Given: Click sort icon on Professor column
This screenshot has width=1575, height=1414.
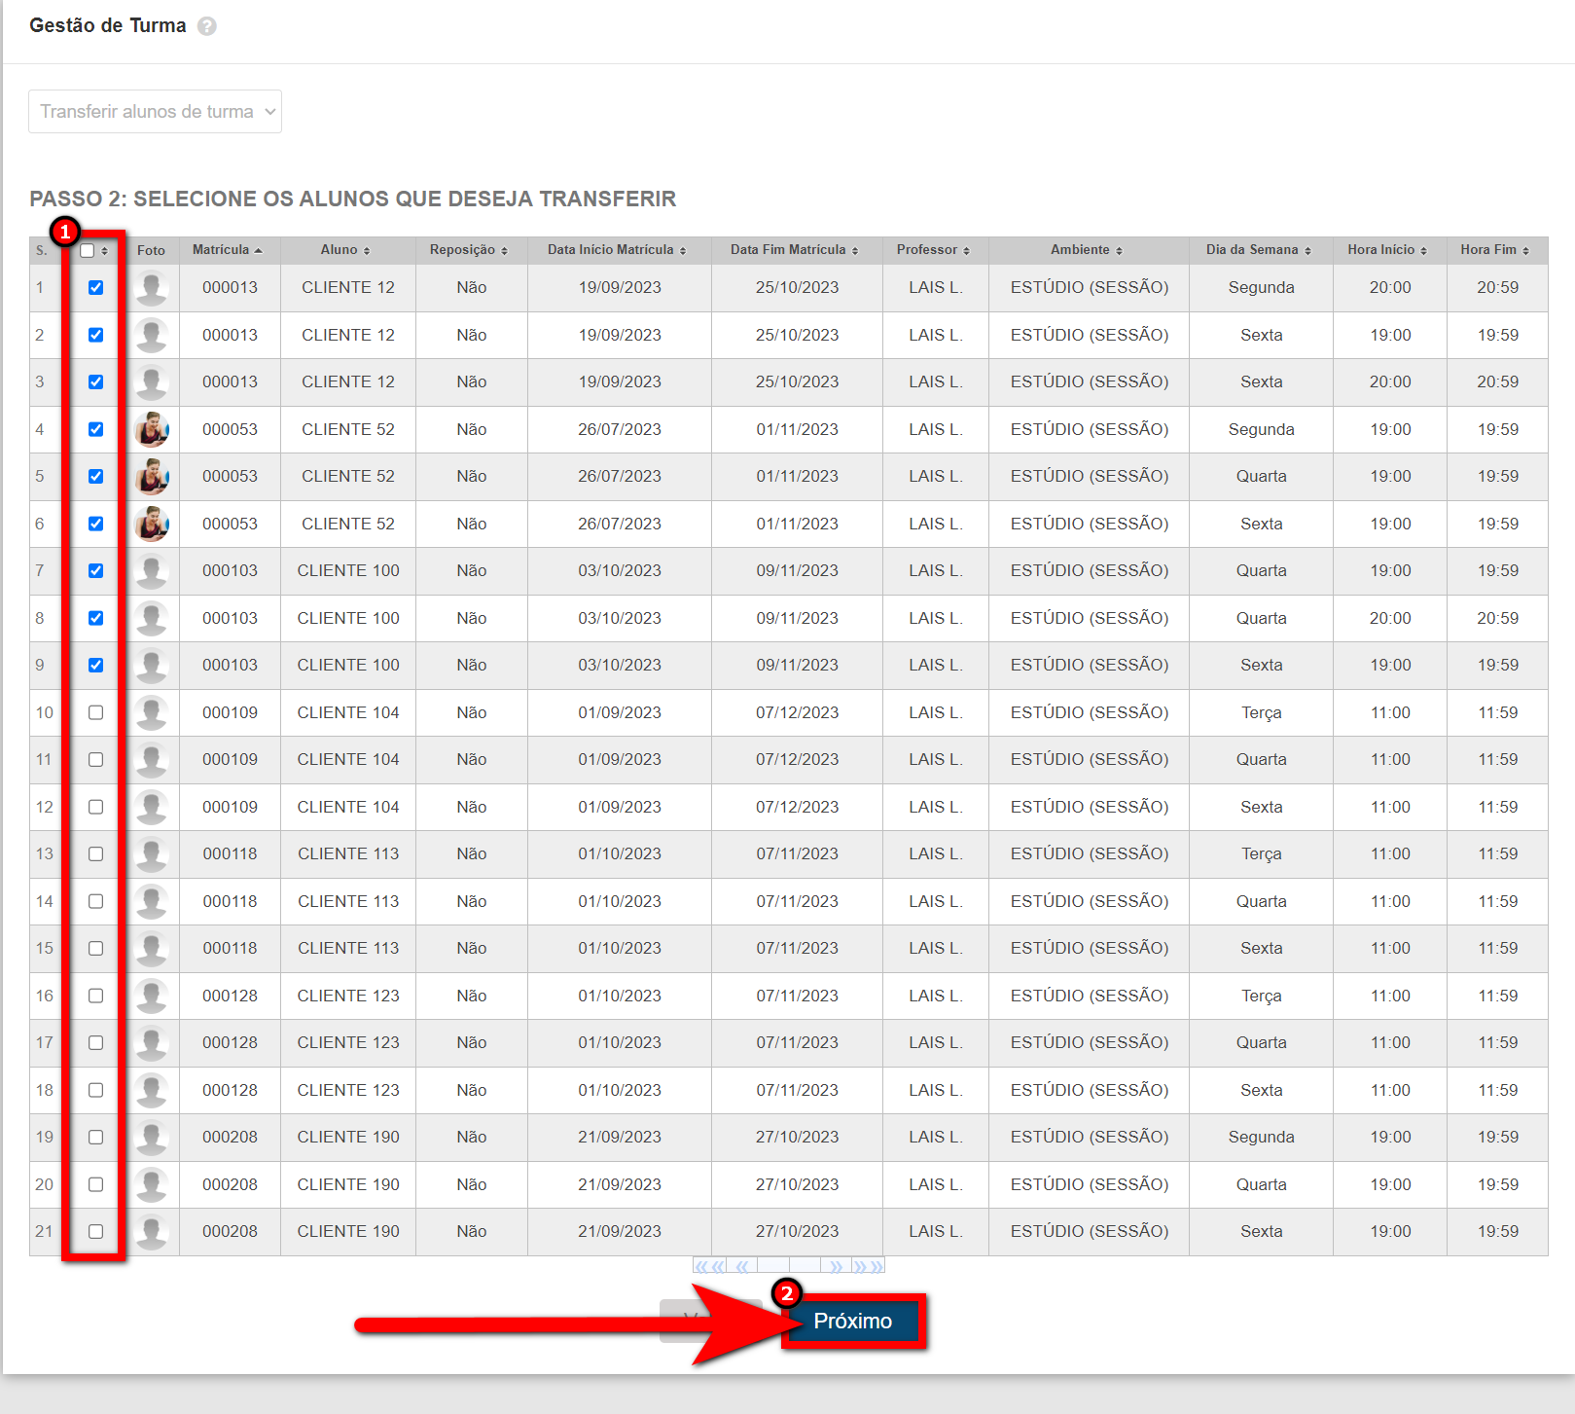Looking at the screenshot, I should click(x=966, y=251).
